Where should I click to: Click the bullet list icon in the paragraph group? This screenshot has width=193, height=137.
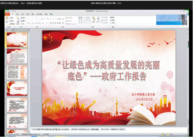[51, 19]
